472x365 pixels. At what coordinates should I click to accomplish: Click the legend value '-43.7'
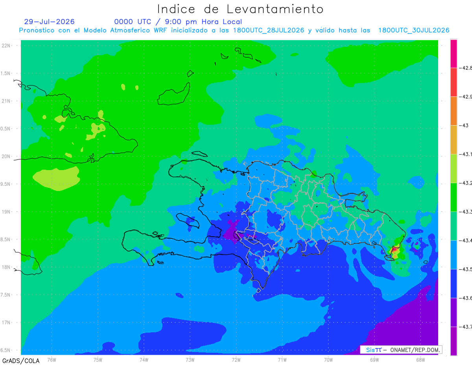pyautogui.click(x=465, y=327)
